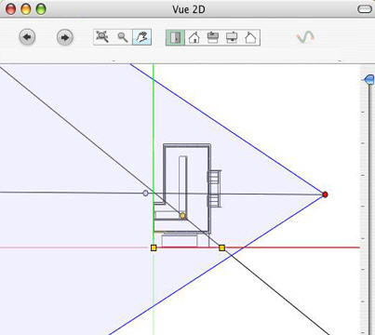Click the red camera point
The height and width of the screenshot is (335, 375).
click(325, 194)
